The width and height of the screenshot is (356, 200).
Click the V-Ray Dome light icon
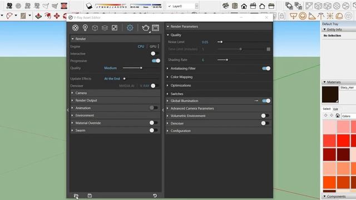(339, 16)
